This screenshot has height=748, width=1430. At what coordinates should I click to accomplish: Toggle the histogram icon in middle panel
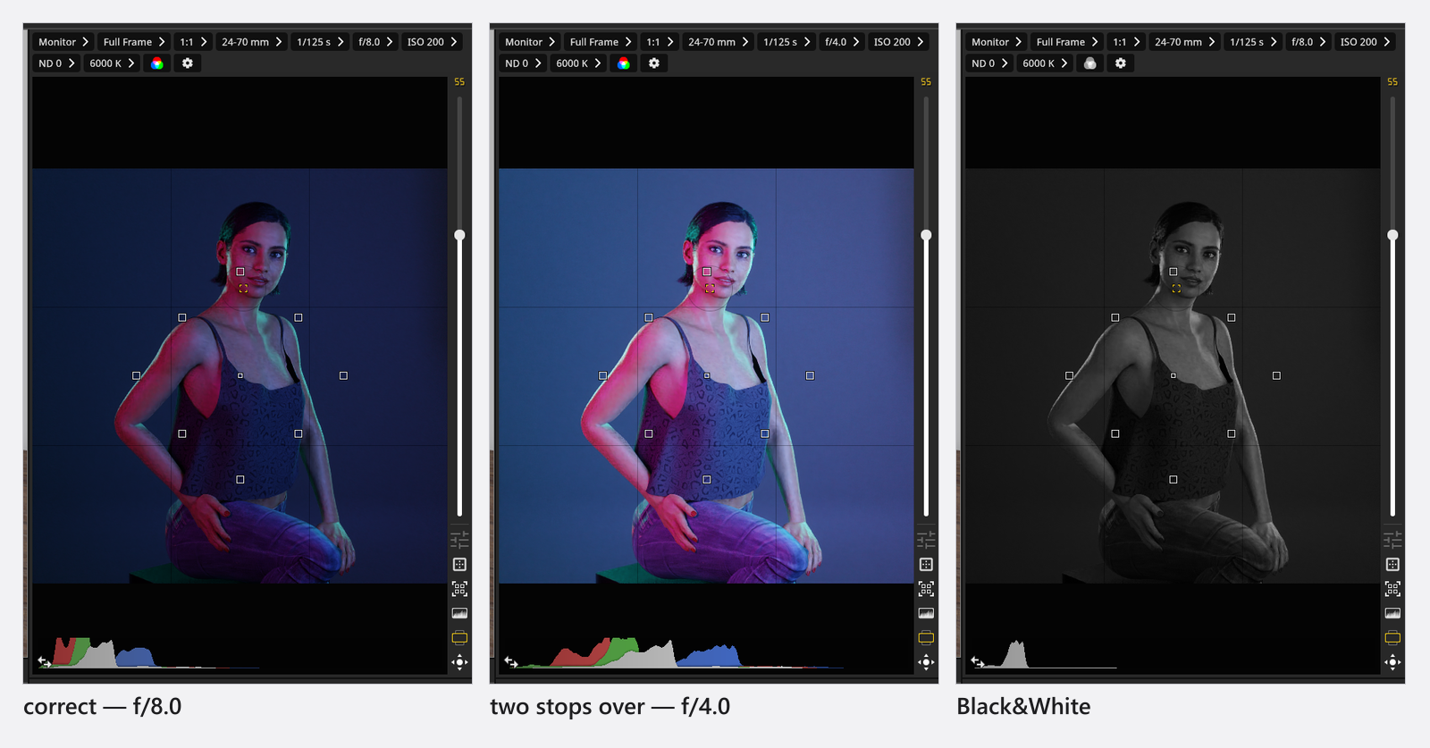(926, 613)
